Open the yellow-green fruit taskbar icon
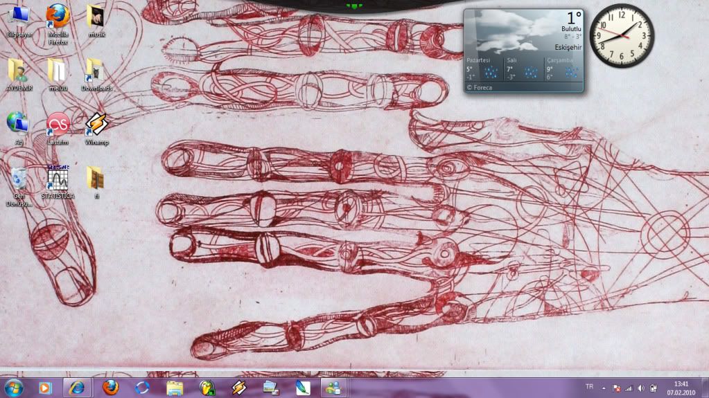 [207, 388]
